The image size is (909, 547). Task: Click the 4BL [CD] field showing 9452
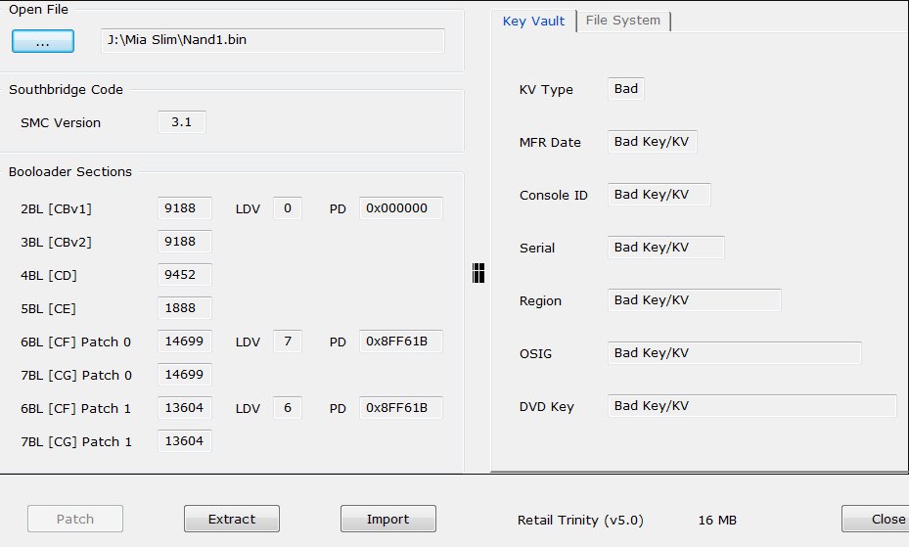coord(184,275)
